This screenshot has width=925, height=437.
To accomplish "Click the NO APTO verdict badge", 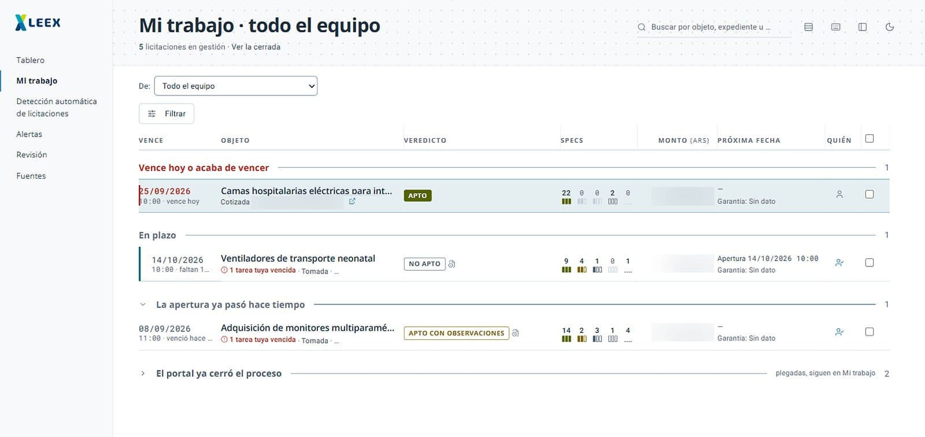I will pyautogui.click(x=424, y=264).
